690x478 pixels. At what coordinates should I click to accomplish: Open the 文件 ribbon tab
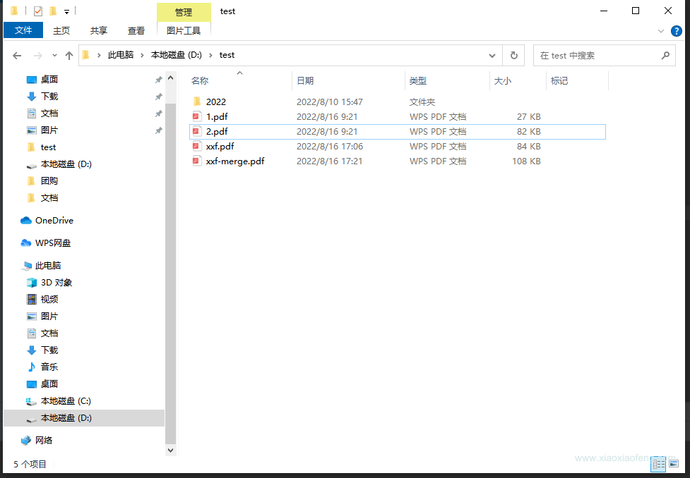coord(23,30)
